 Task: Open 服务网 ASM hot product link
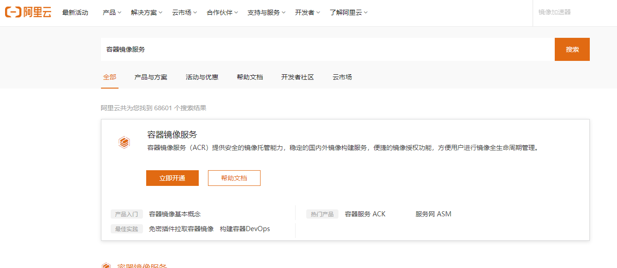[433, 214]
